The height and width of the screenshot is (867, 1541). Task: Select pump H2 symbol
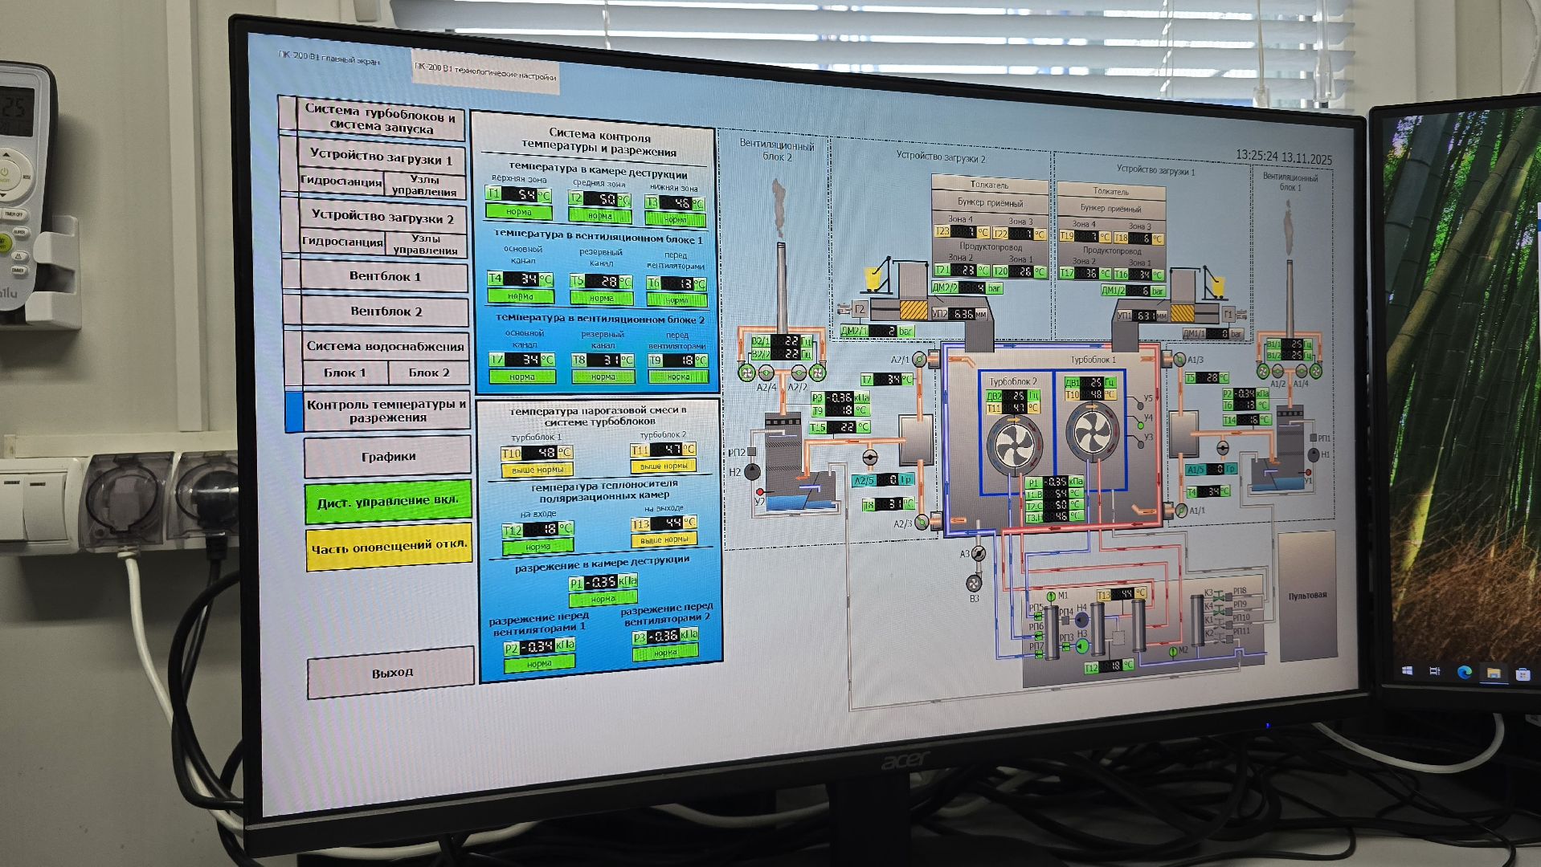tap(752, 472)
